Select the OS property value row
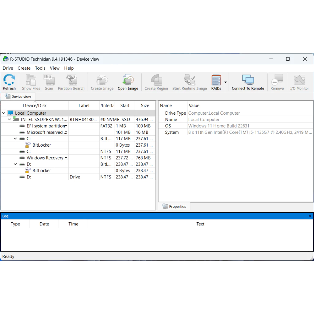The width and height of the screenshot is (314, 314). pos(236,126)
